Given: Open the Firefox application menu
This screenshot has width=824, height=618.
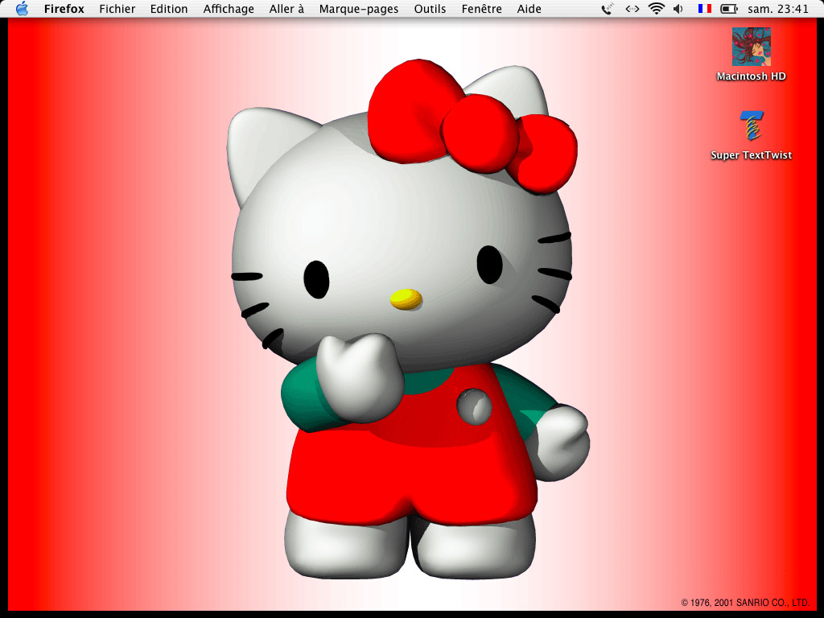Looking at the screenshot, I should [64, 9].
